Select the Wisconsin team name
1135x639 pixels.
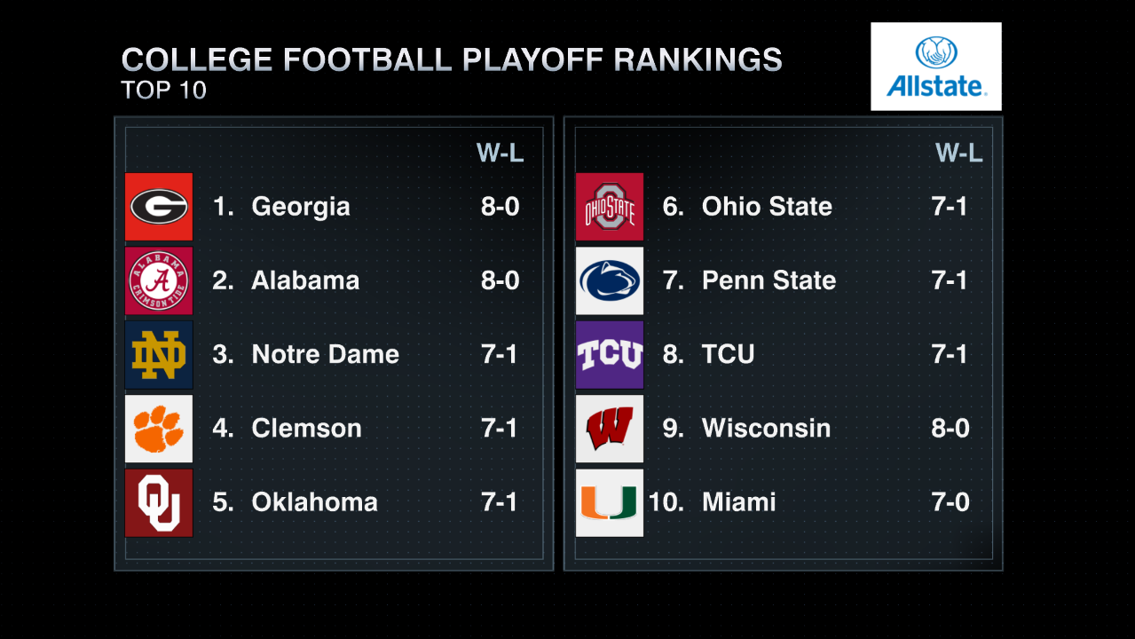[x=767, y=428]
